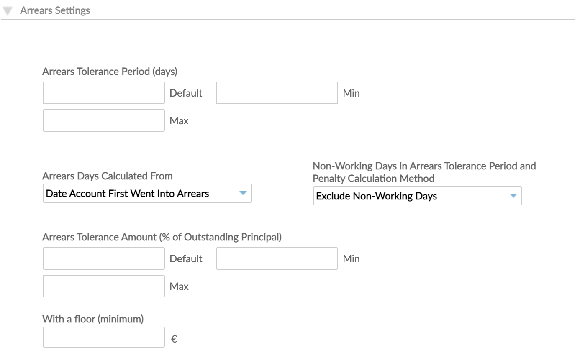This screenshot has height=363, width=580.
Task: Select the Min field for Arrears Tolerance Period
Action: (277, 93)
